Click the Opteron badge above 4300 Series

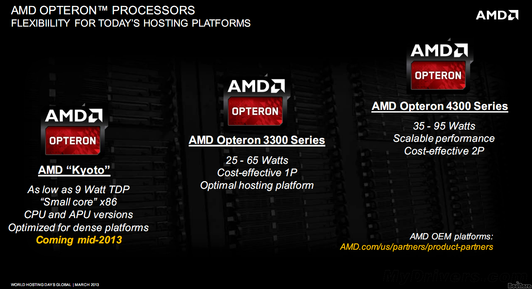click(x=439, y=67)
